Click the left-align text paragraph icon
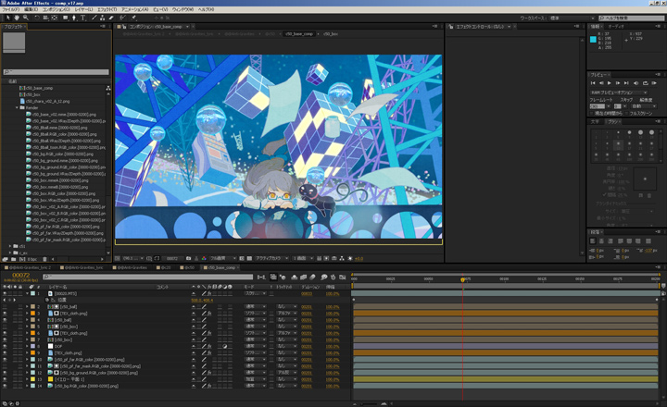This screenshot has height=407, width=667. tap(593, 240)
